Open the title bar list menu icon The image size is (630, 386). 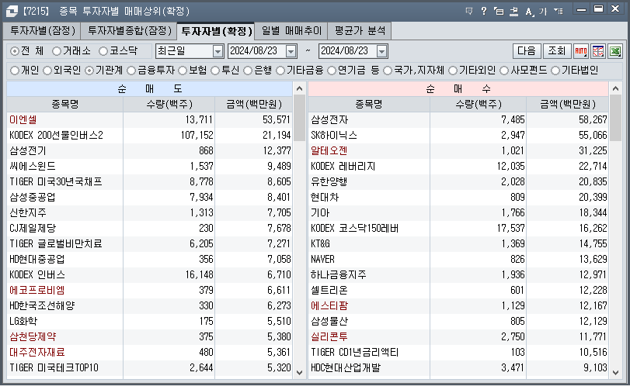tap(558, 11)
